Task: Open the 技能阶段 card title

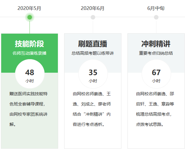Action: click(30, 44)
